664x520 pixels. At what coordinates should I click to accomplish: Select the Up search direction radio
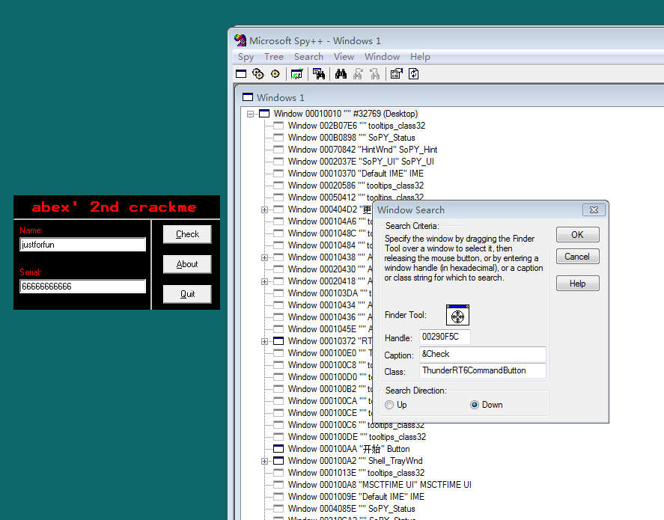[x=389, y=405]
